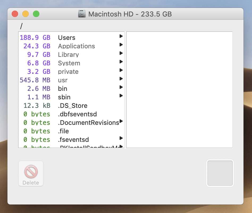Select the .file entry name
The height and width of the screenshot is (213, 252).
coord(64,131)
